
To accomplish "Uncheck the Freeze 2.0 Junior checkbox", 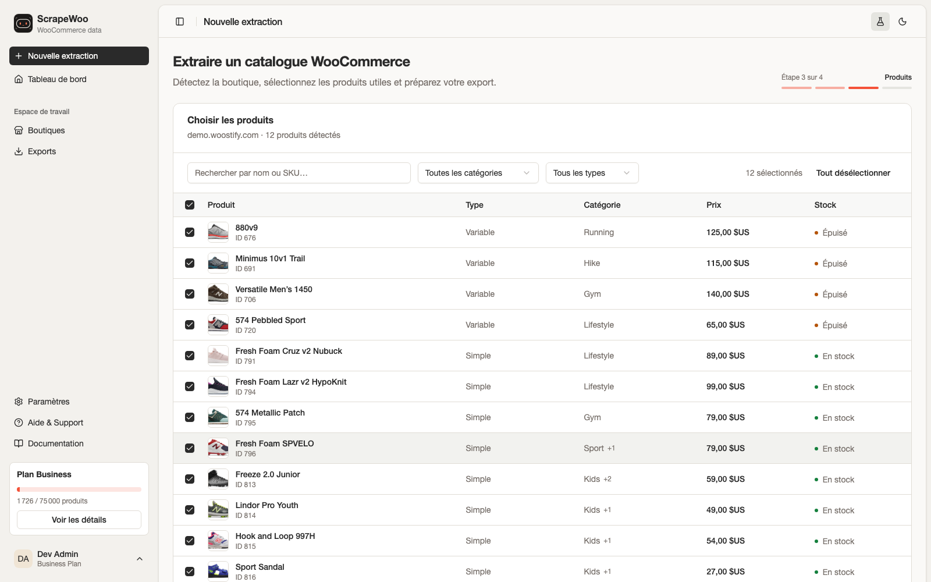I will pos(190,479).
